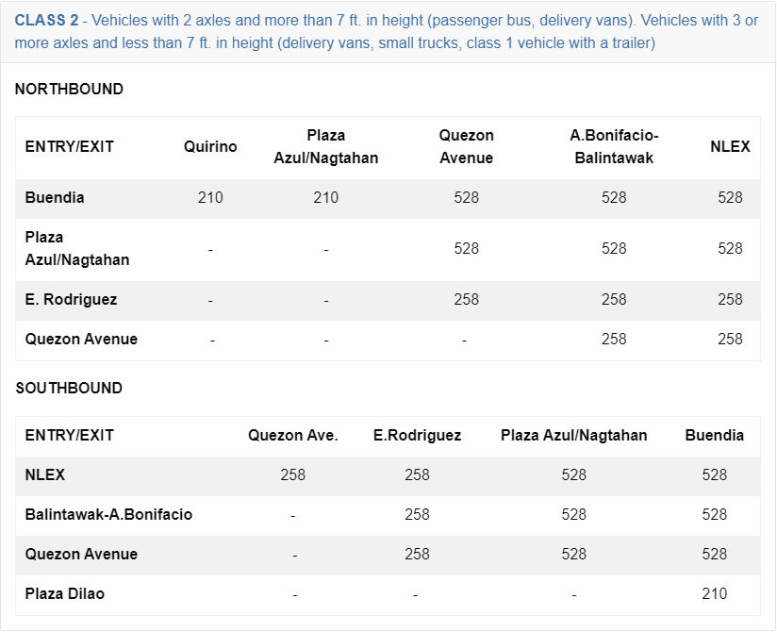The width and height of the screenshot is (777, 632).
Task: Click the Plaza Dilao row label
Action: coord(65,593)
